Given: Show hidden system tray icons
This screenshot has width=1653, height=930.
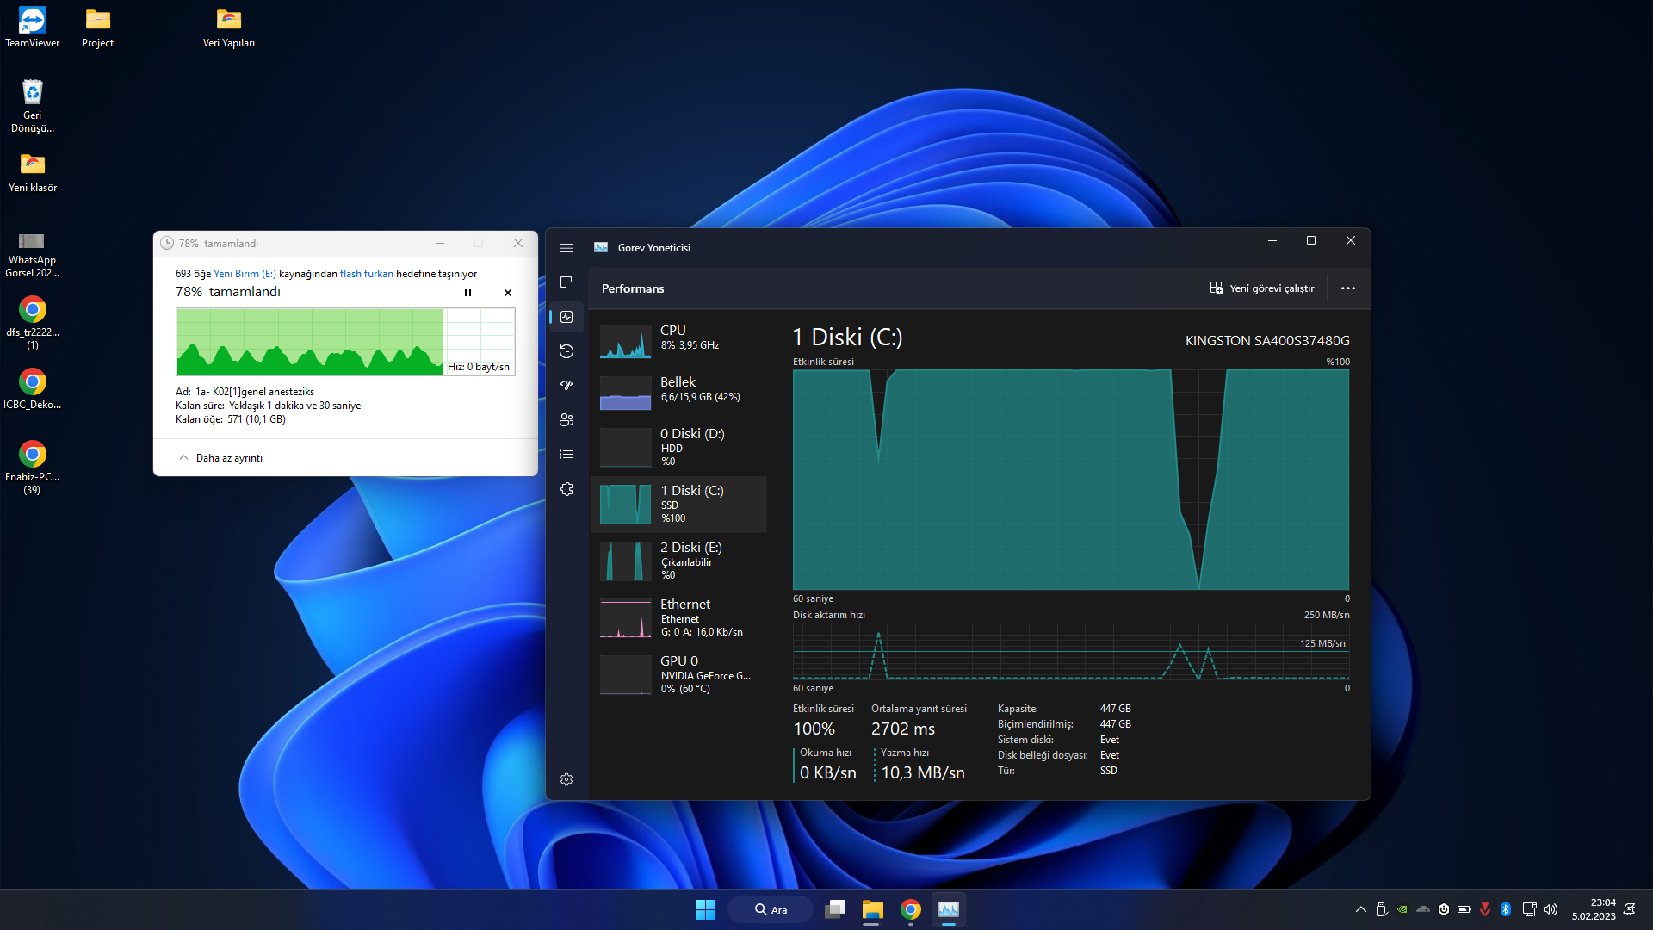Looking at the screenshot, I should pyautogui.click(x=1361, y=909).
